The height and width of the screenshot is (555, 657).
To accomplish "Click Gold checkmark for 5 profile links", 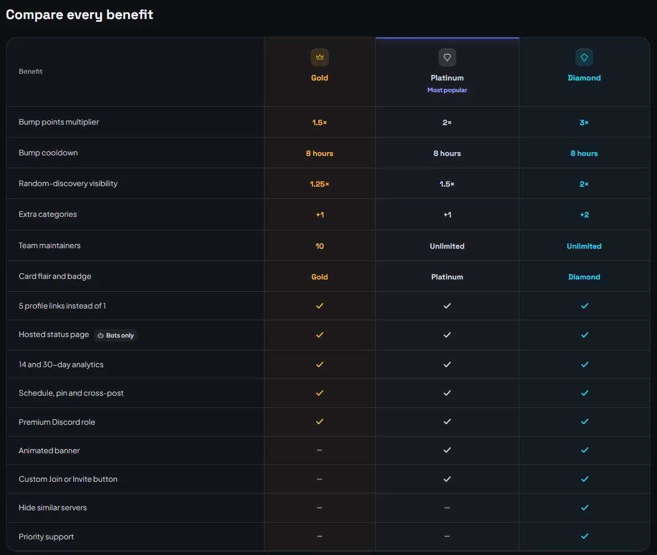I will (x=320, y=306).
